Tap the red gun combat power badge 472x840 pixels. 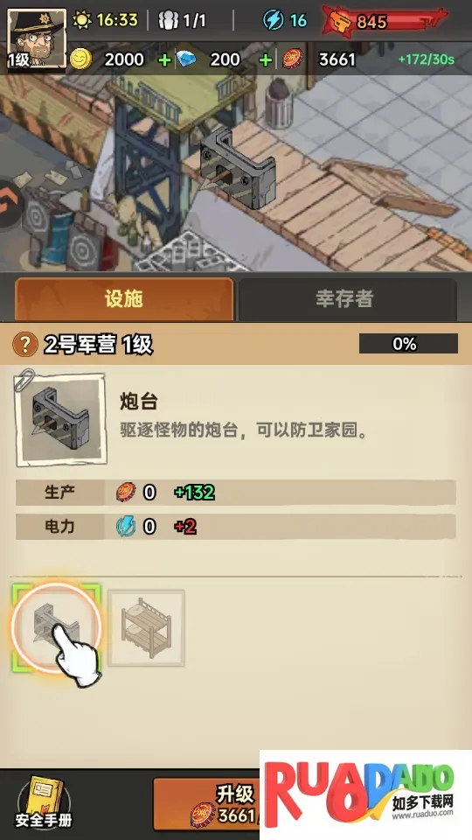click(384, 21)
